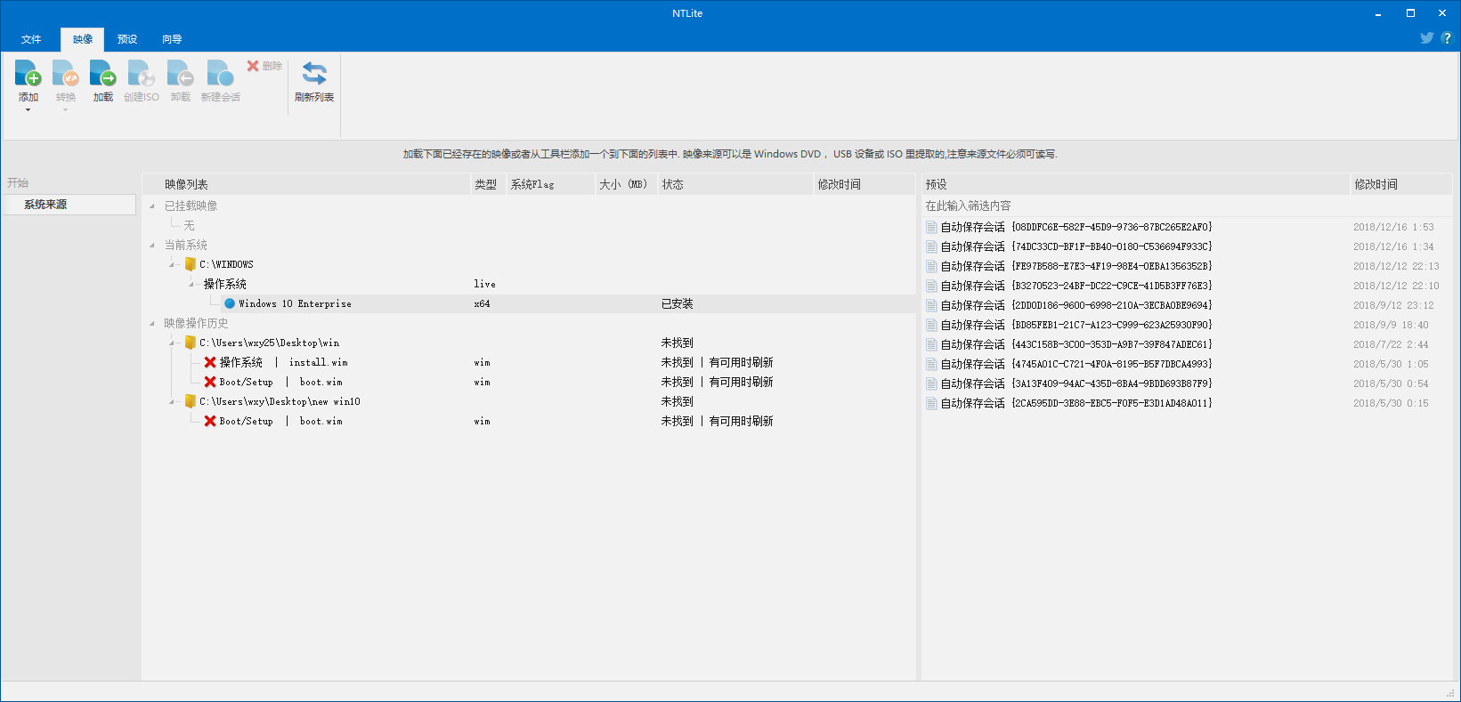
Task: Switch to the 向导 tab
Action: [172, 39]
